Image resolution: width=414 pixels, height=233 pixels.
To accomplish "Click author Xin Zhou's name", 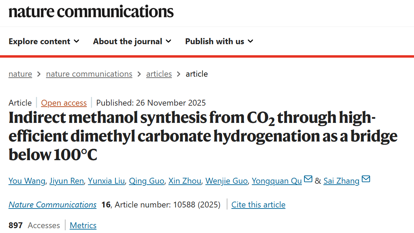I will 185,181.
